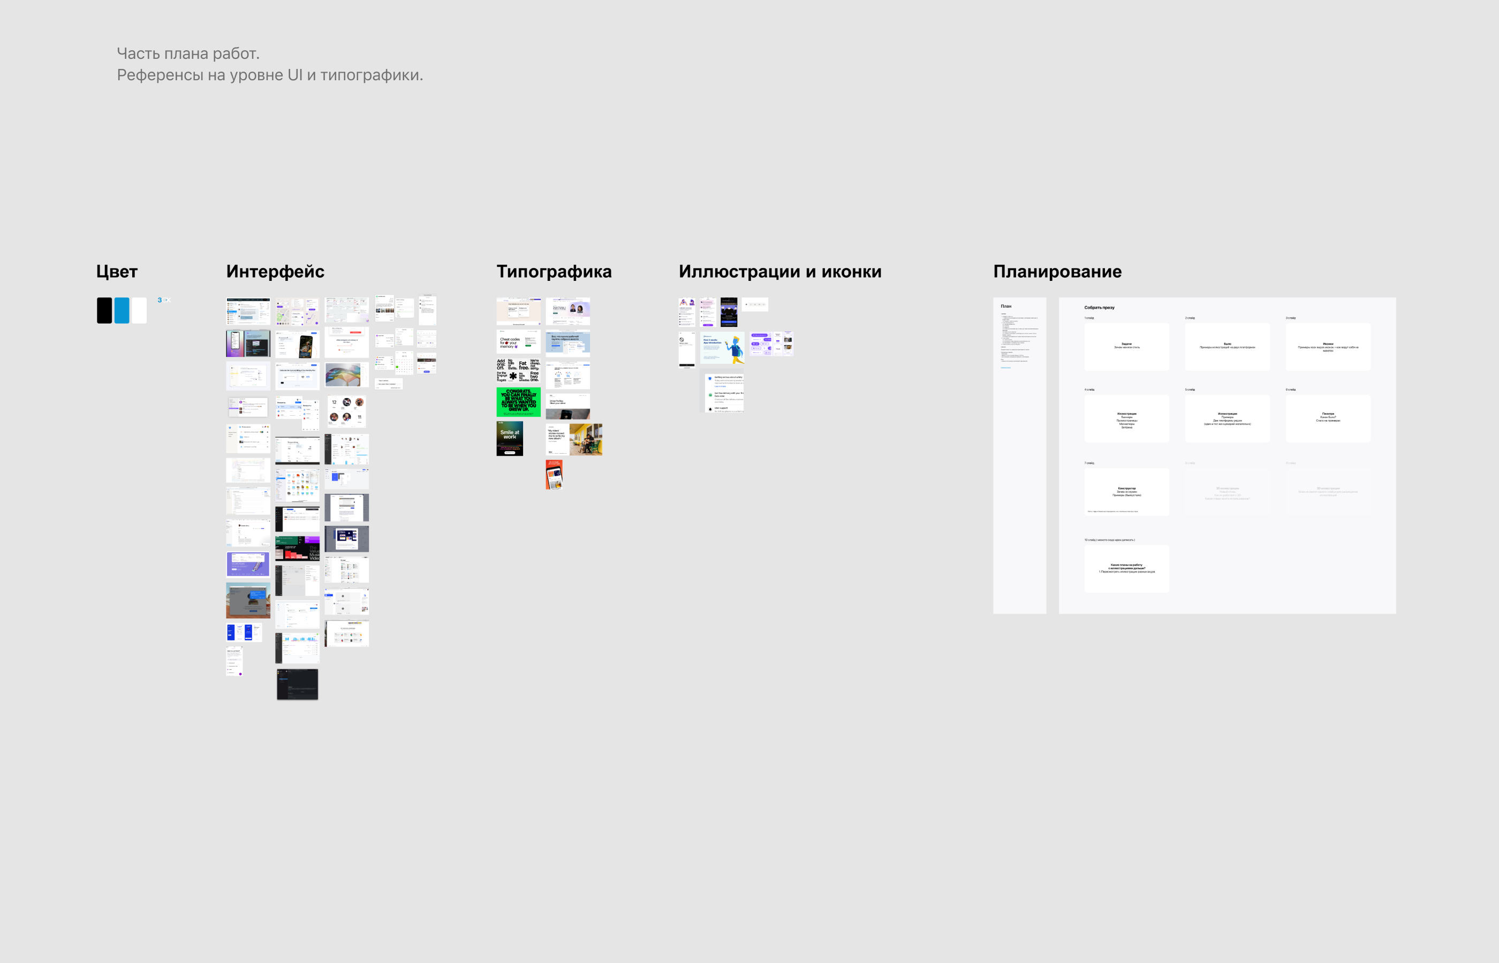Click the orange phone mockup image
The image size is (1499, 963).
pyautogui.click(x=554, y=474)
